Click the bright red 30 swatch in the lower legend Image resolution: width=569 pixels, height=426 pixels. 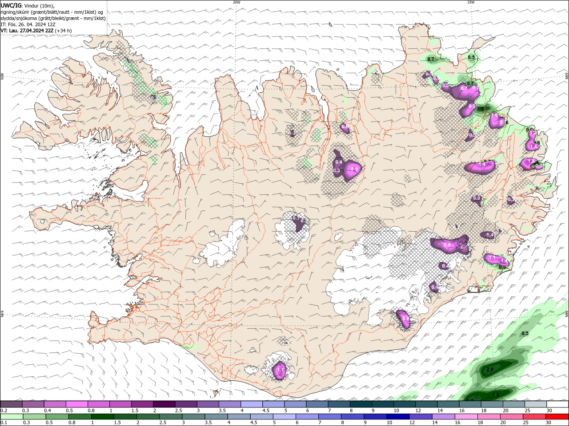(x=557, y=417)
